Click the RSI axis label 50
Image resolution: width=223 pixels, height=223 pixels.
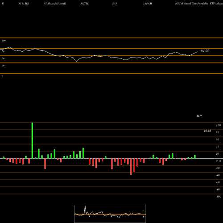(3, 58)
